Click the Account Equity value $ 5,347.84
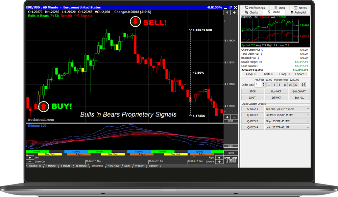The image size is (338, 197). click(300, 70)
